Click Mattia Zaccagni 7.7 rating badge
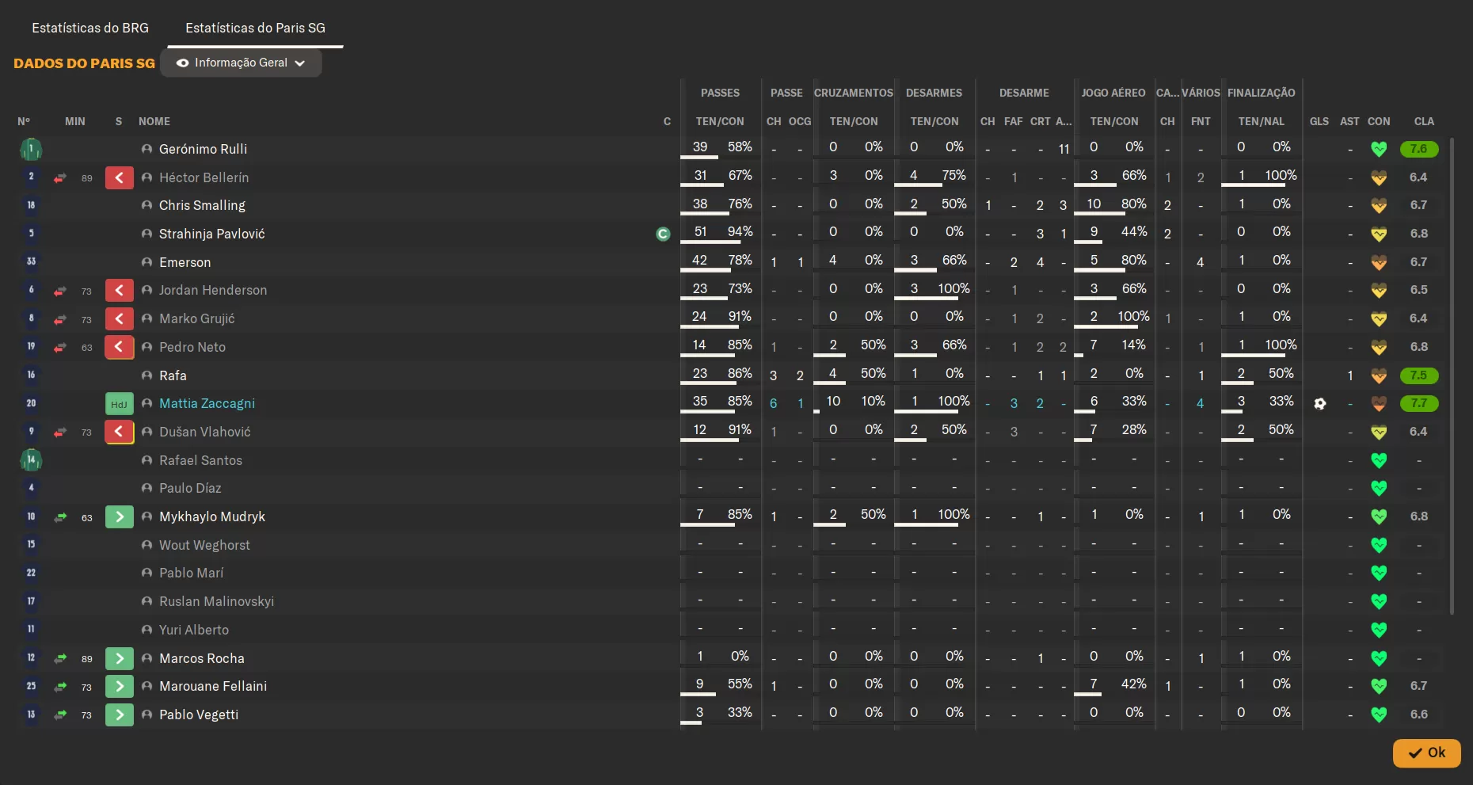This screenshot has width=1473, height=785. (1419, 404)
